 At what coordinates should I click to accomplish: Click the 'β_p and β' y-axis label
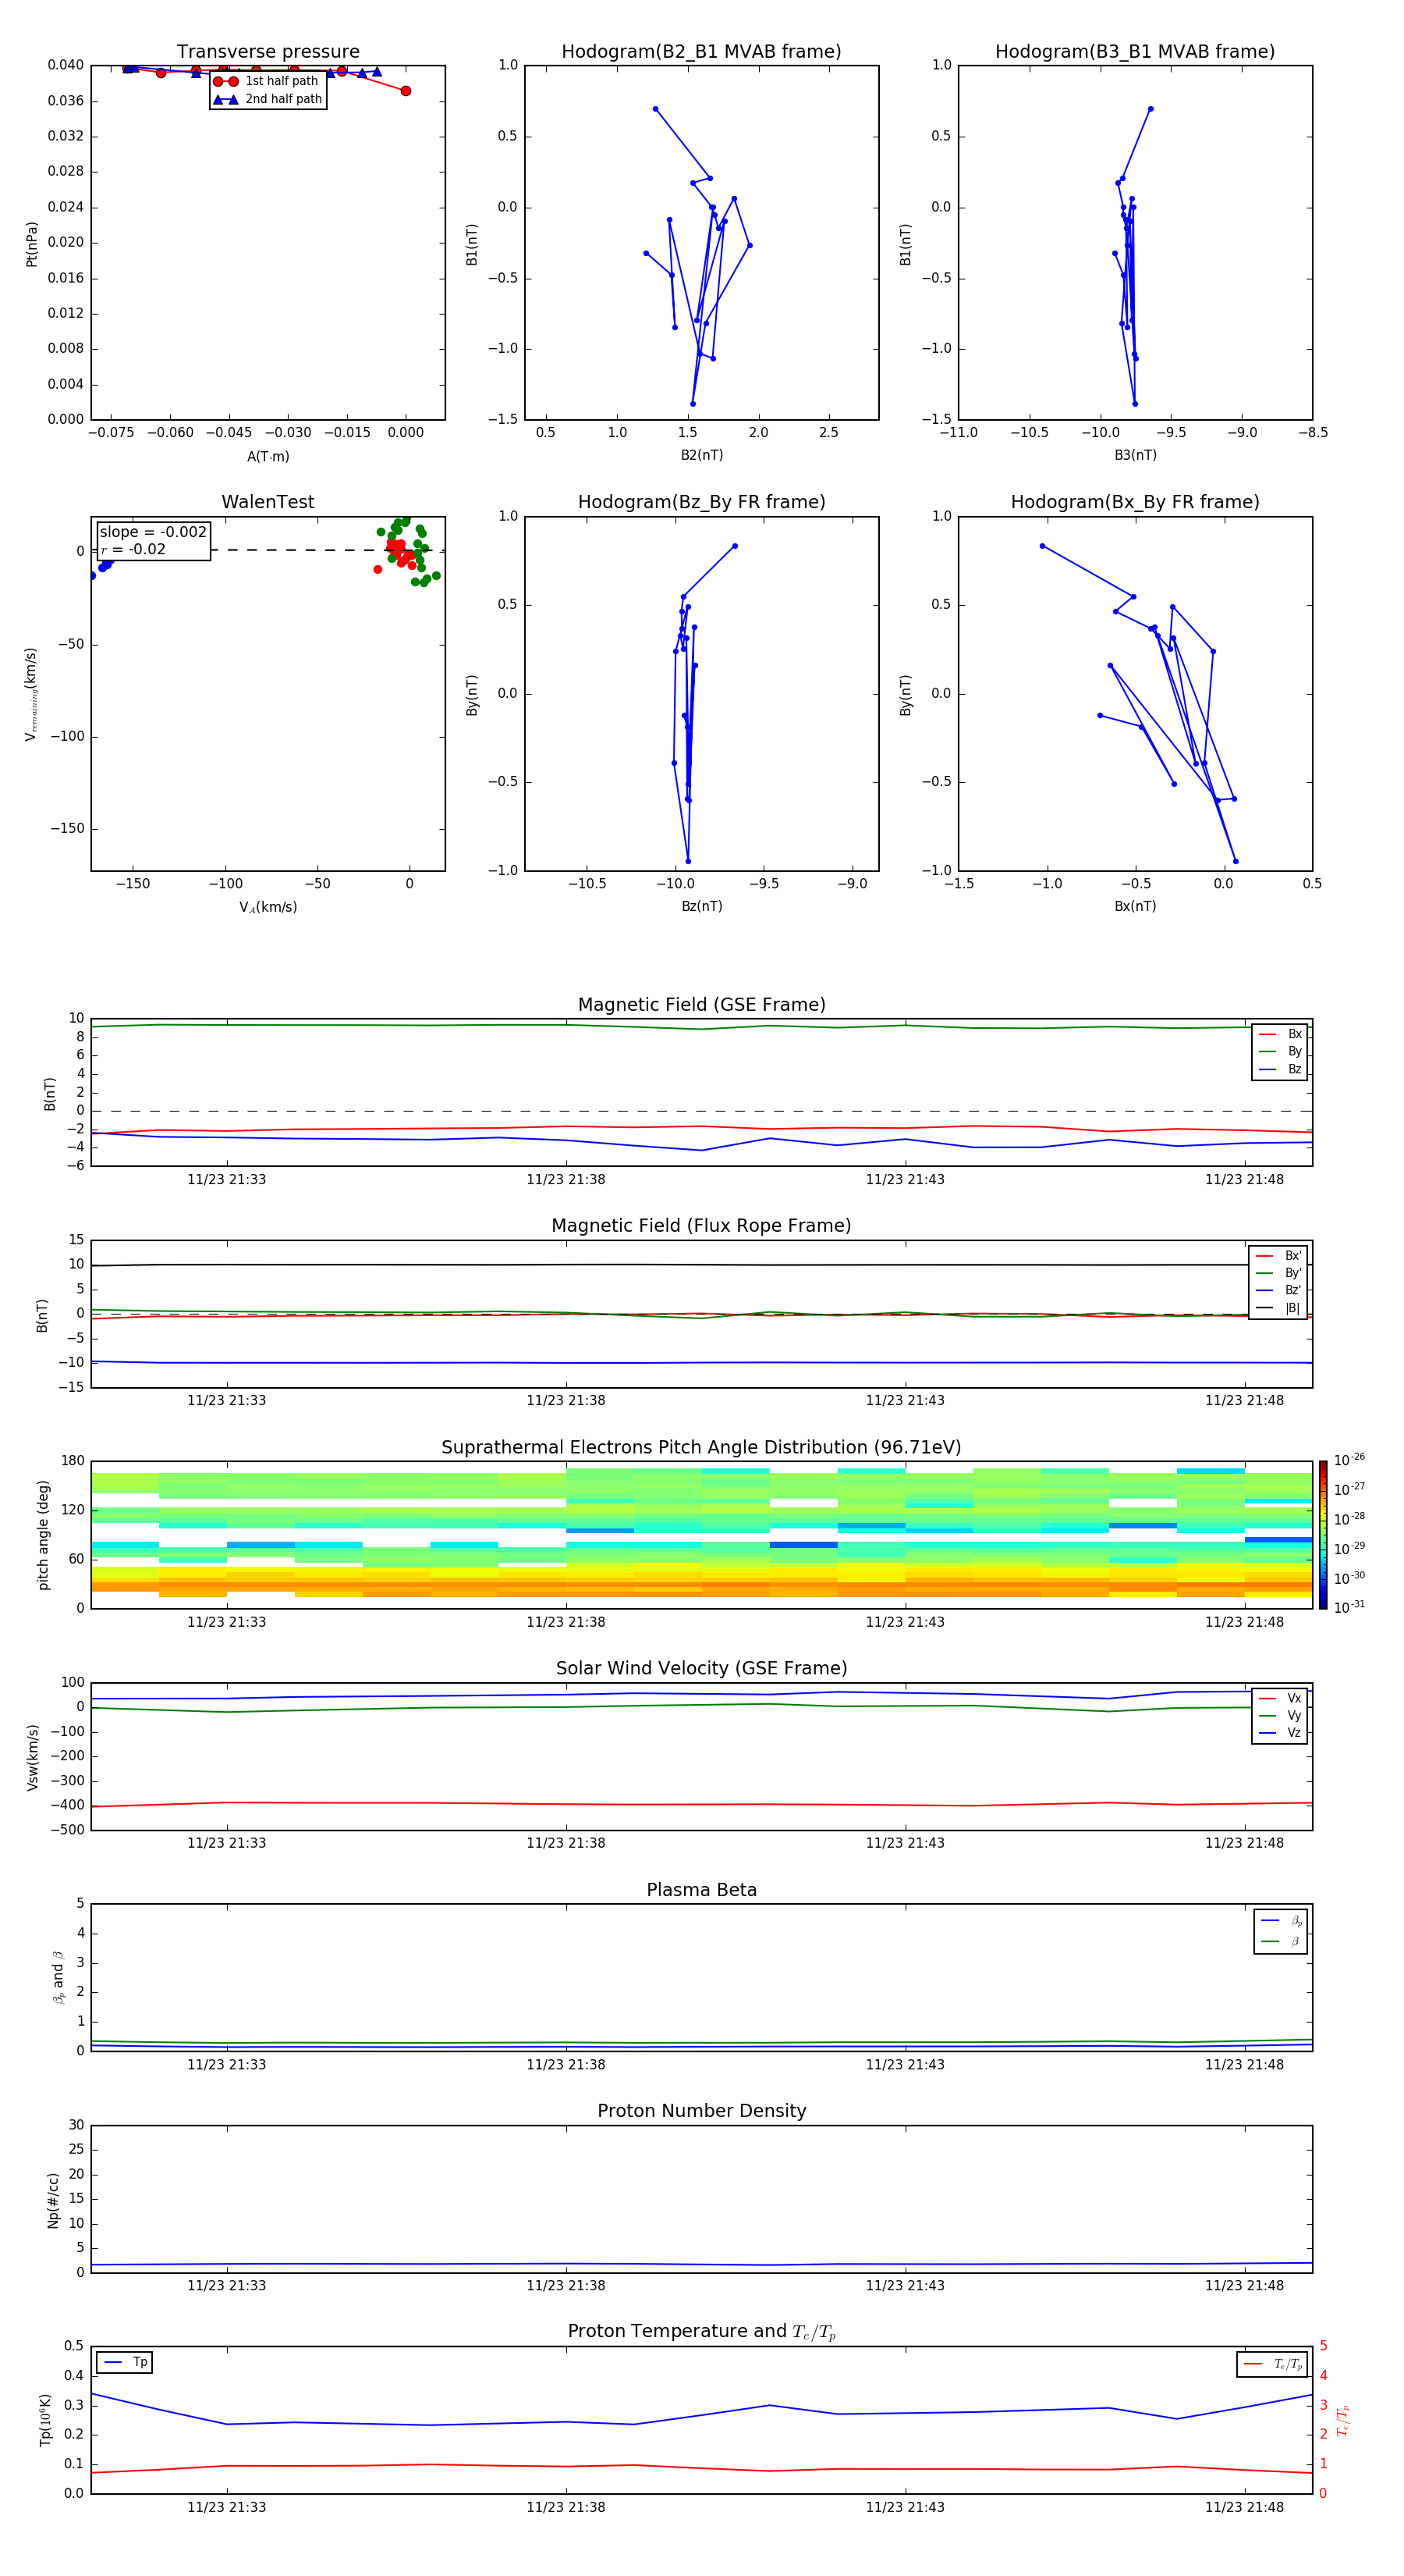tap(58, 1977)
